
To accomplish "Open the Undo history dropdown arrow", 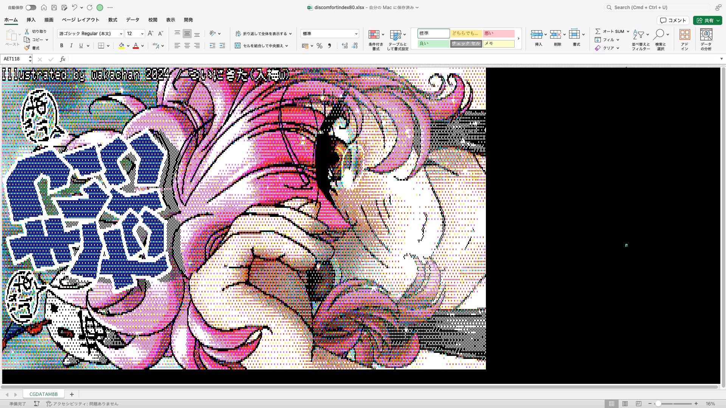I will tap(82, 8).
